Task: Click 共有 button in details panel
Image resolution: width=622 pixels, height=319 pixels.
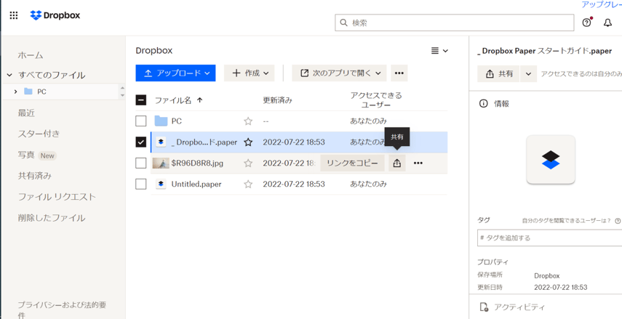Action: pos(498,73)
